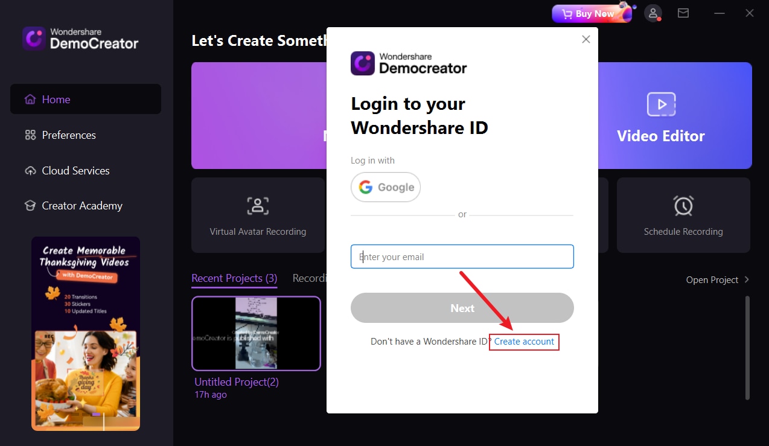Click the 17h ago timestamp
Screen dimensions: 769x446
[x=211, y=395]
